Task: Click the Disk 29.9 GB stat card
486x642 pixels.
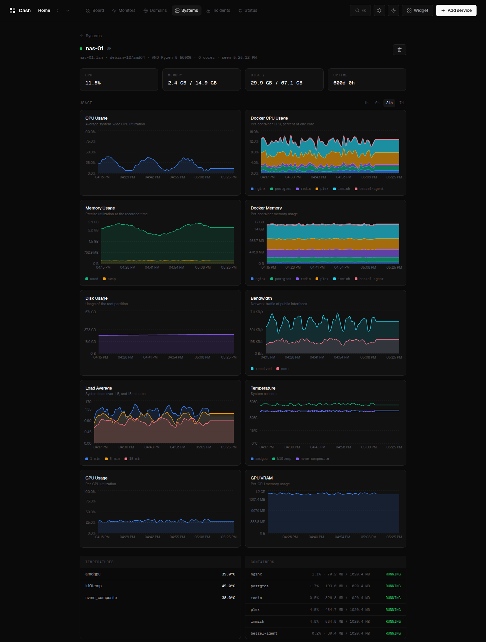Action: 284,80
